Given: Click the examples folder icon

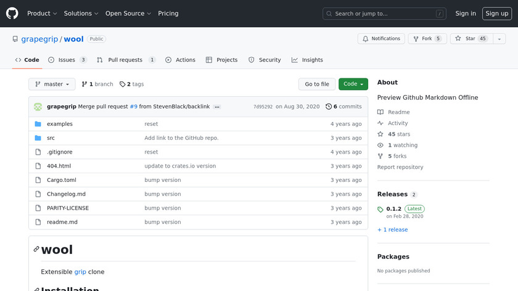Looking at the screenshot, I should [x=38, y=124].
